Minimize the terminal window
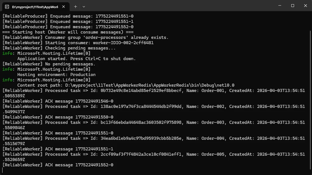The width and height of the screenshot is (312, 175). [280, 6]
